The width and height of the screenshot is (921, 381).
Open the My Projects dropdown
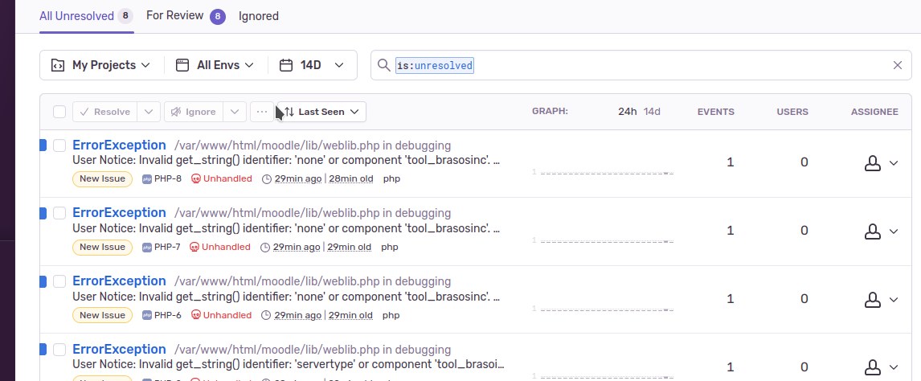101,65
